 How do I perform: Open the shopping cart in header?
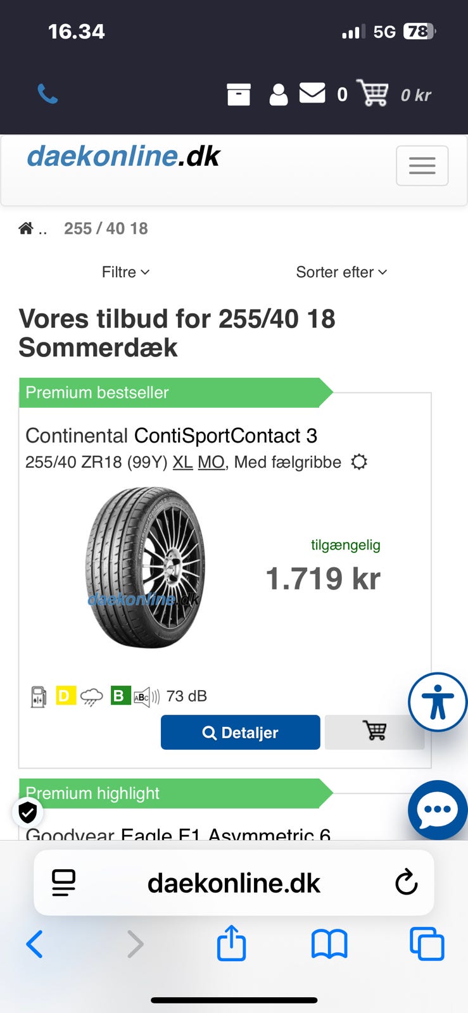(372, 93)
